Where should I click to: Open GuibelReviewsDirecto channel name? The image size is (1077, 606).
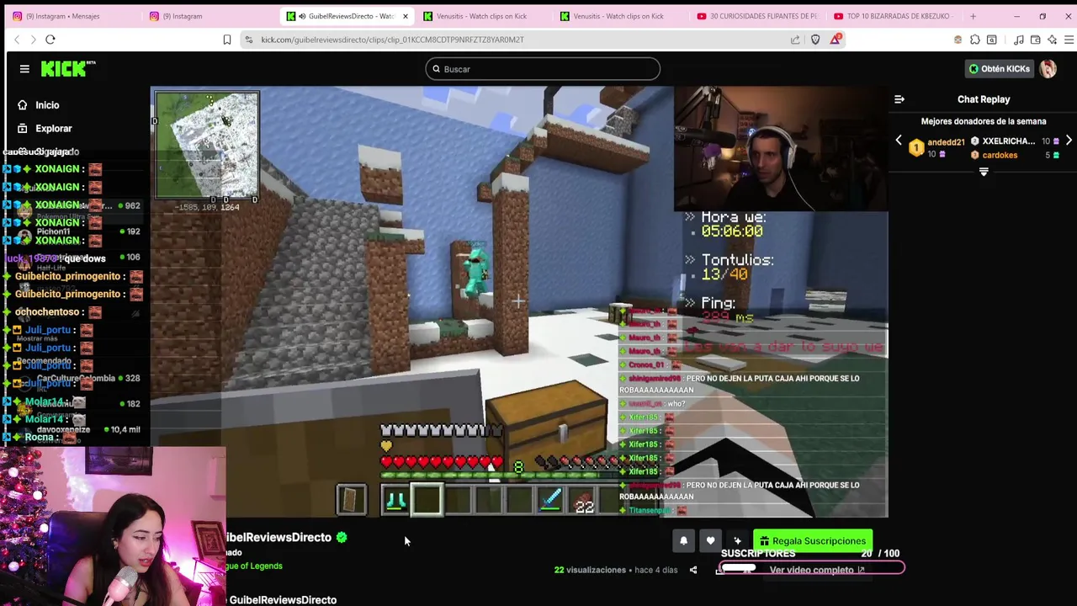click(x=279, y=537)
